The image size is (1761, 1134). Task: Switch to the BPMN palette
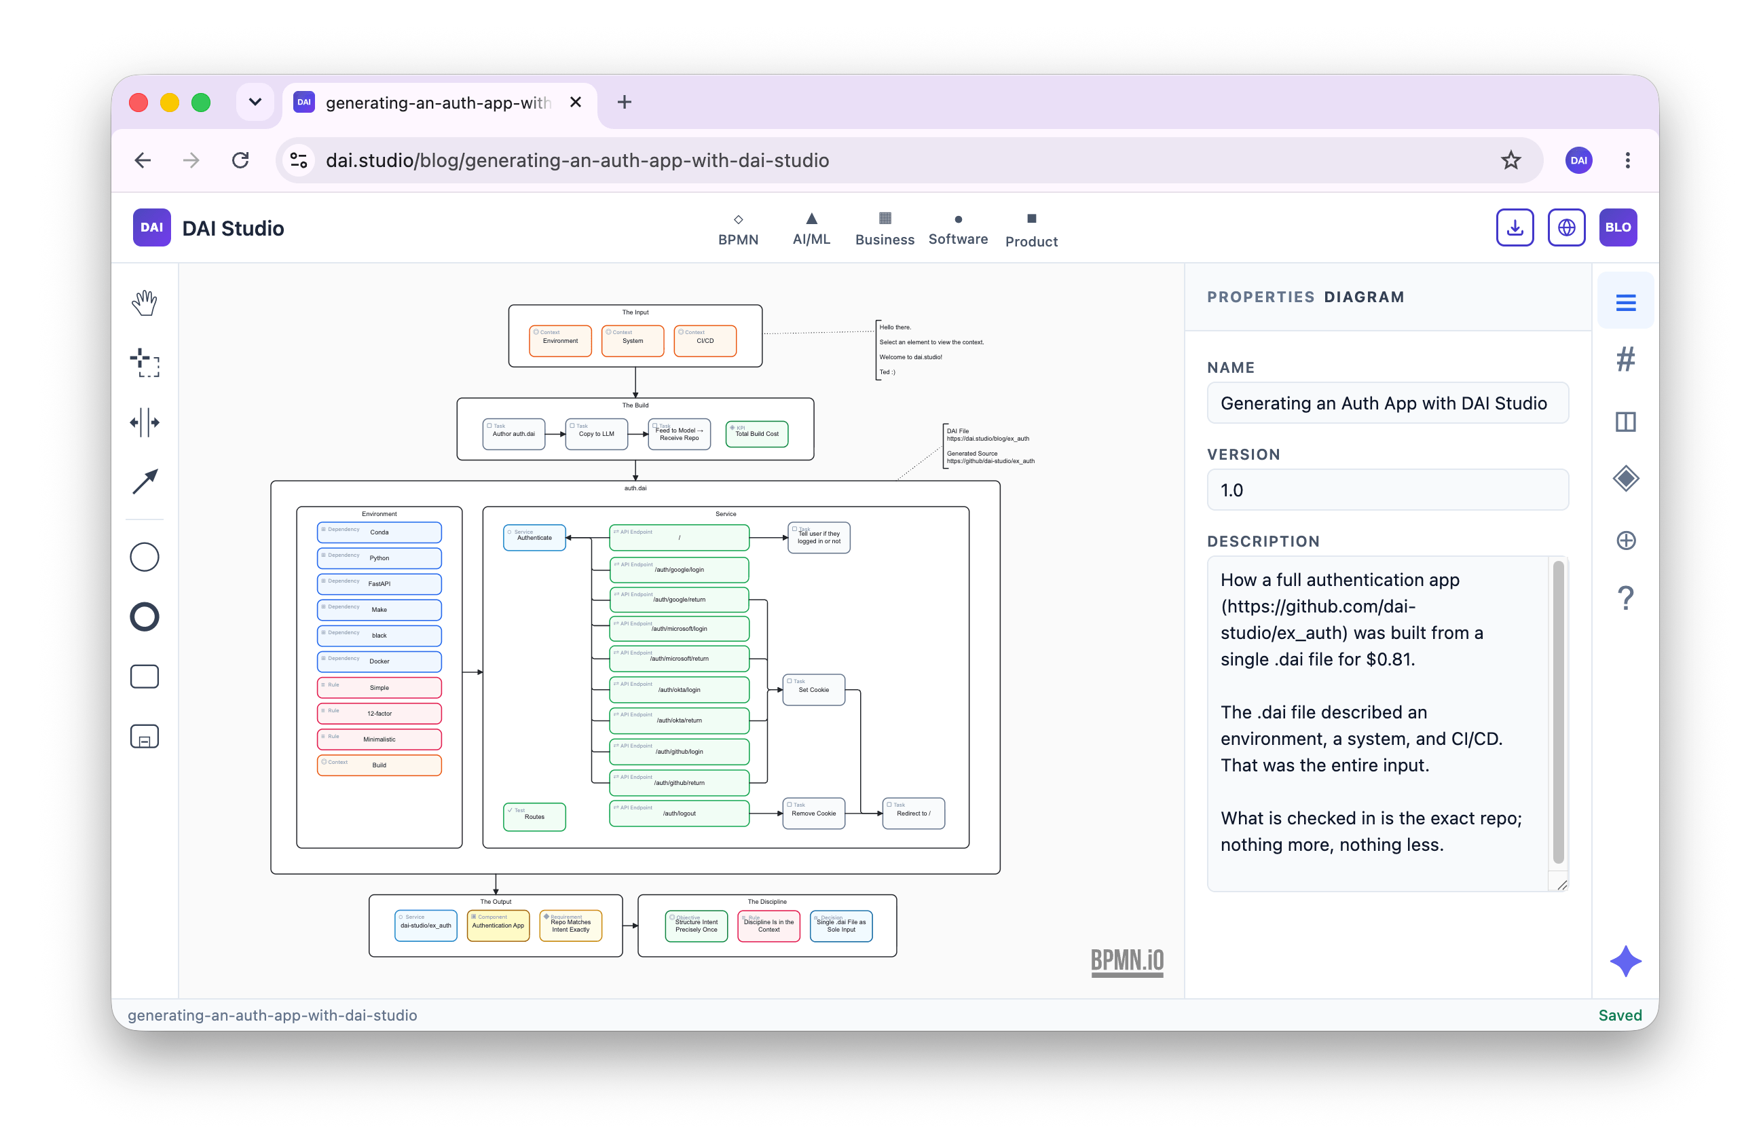[x=738, y=230]
